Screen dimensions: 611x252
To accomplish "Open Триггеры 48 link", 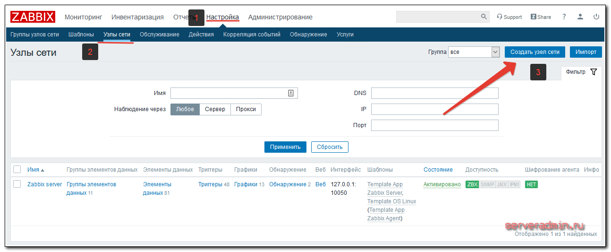I will coord(210,184).
